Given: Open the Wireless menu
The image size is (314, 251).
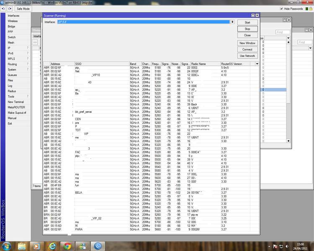Looking at the screenshot, I should coord(13,21).
